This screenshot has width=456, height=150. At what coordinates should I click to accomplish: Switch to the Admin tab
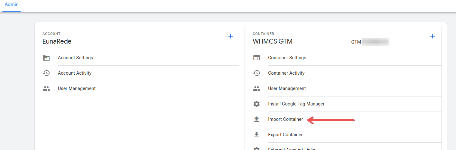click(x=12, y=4)
